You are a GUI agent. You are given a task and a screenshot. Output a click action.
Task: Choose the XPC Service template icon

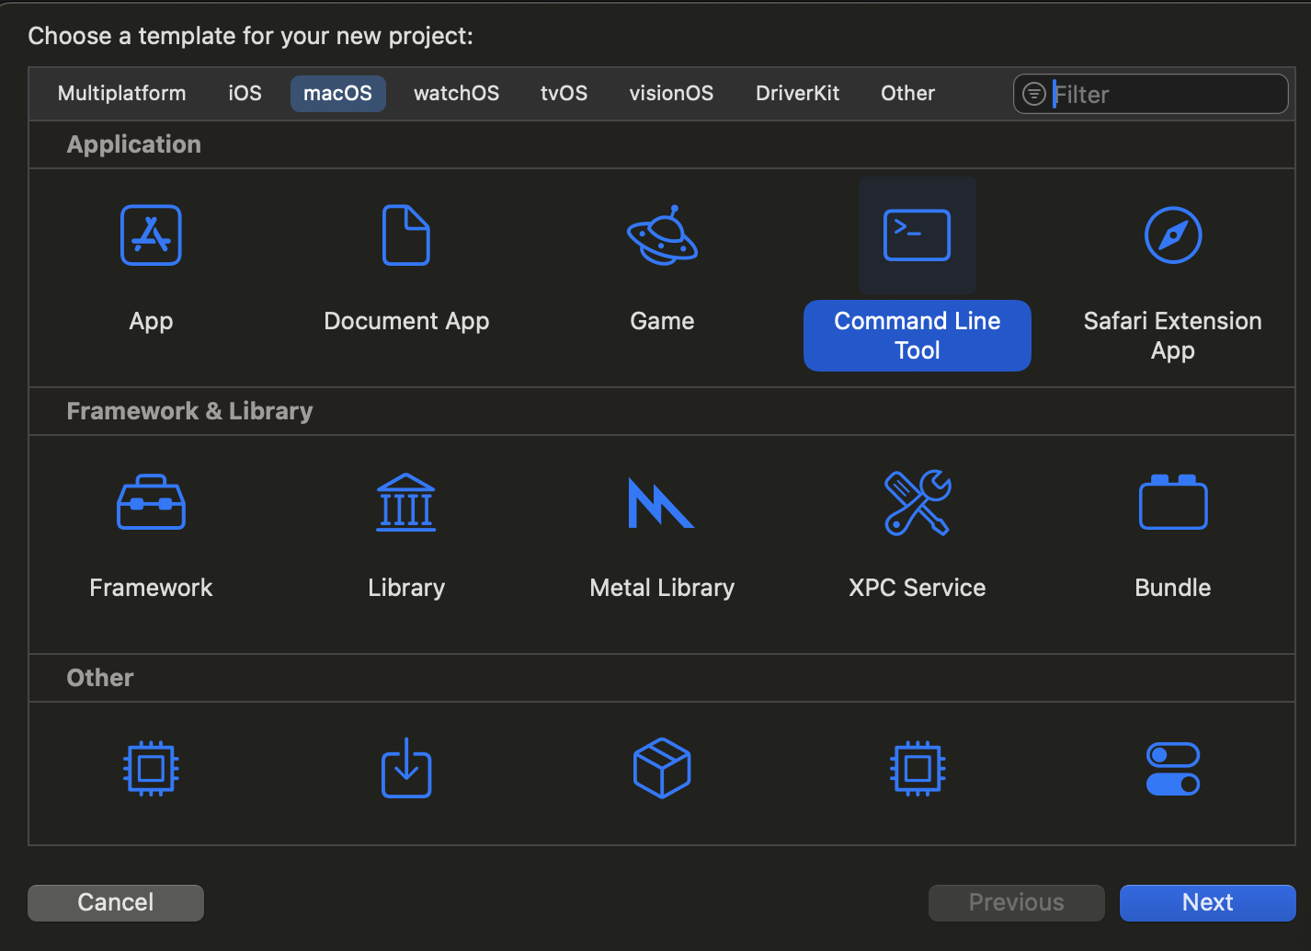click(x=917, y=502)
